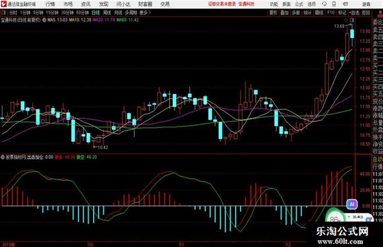Click the 复权 toolbar button

273,13
